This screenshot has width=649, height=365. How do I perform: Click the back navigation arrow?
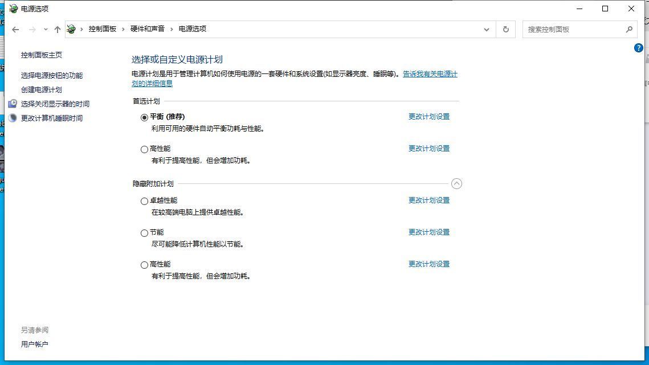click(15, 29)
